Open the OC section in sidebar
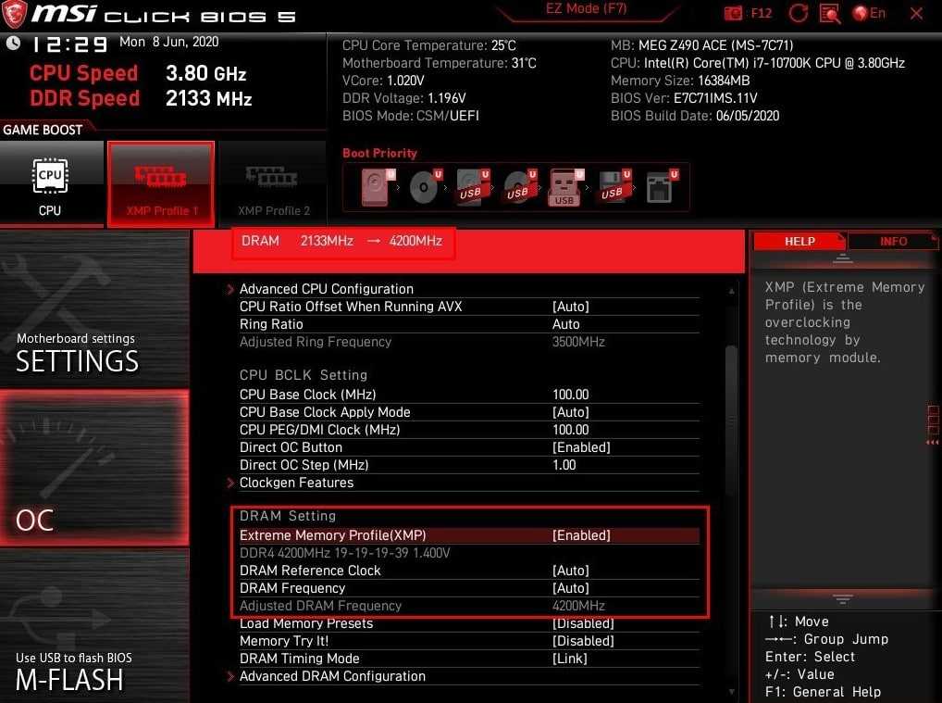Image resolution: width=942 pixels, height=703 pixels. [x=94, y=468]
